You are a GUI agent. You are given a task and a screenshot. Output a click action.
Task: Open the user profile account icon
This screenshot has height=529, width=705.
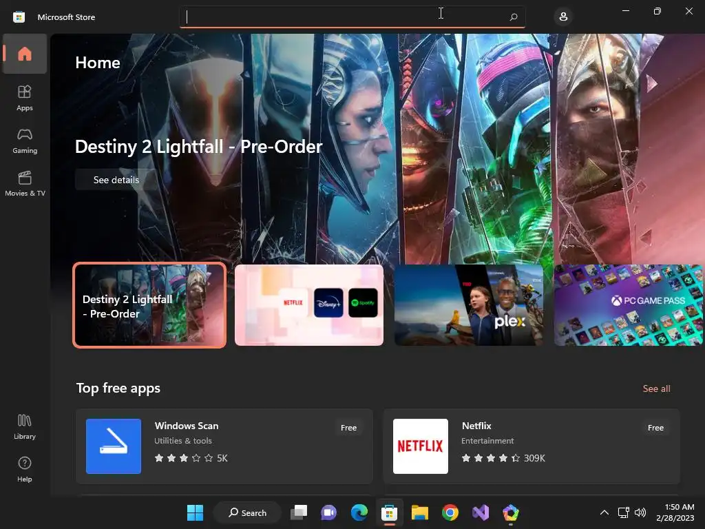pos(563,17)
